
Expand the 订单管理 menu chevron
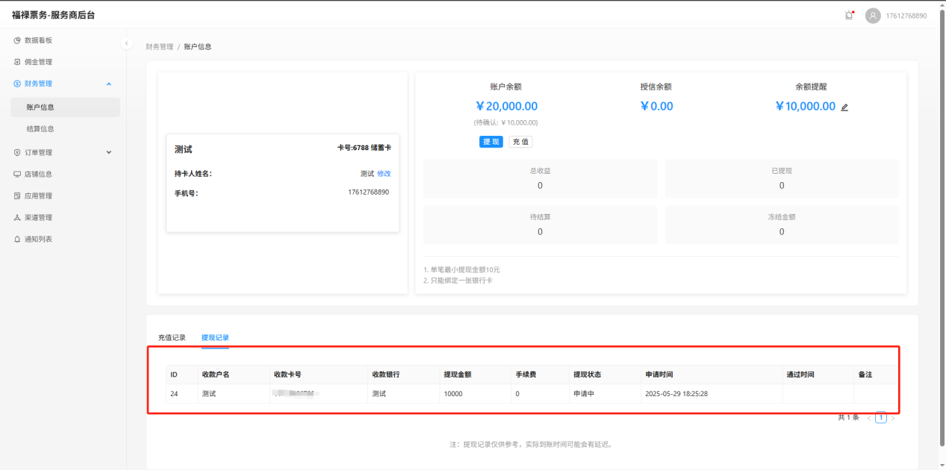click(x=109, y=153)
